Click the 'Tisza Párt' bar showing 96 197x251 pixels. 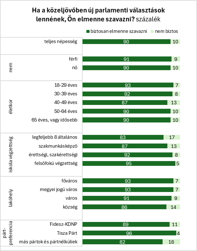(x=129, y=233)
